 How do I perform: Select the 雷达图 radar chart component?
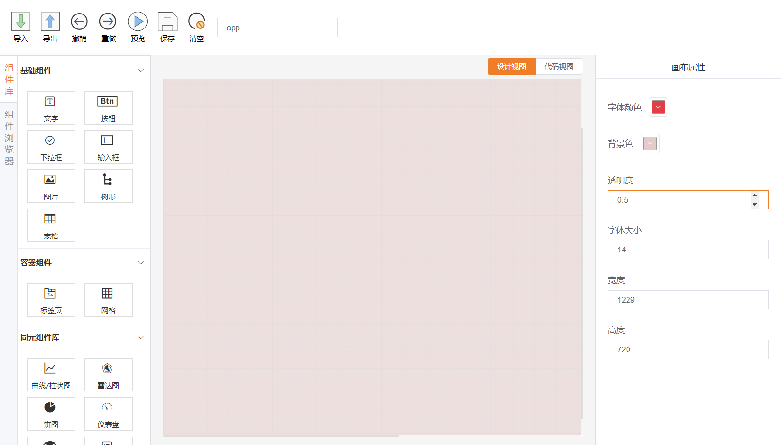(x=109, y=375)
